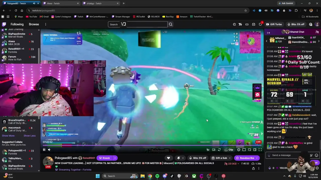Unmute the stream with the speaker icon

[x=49, y=150]
